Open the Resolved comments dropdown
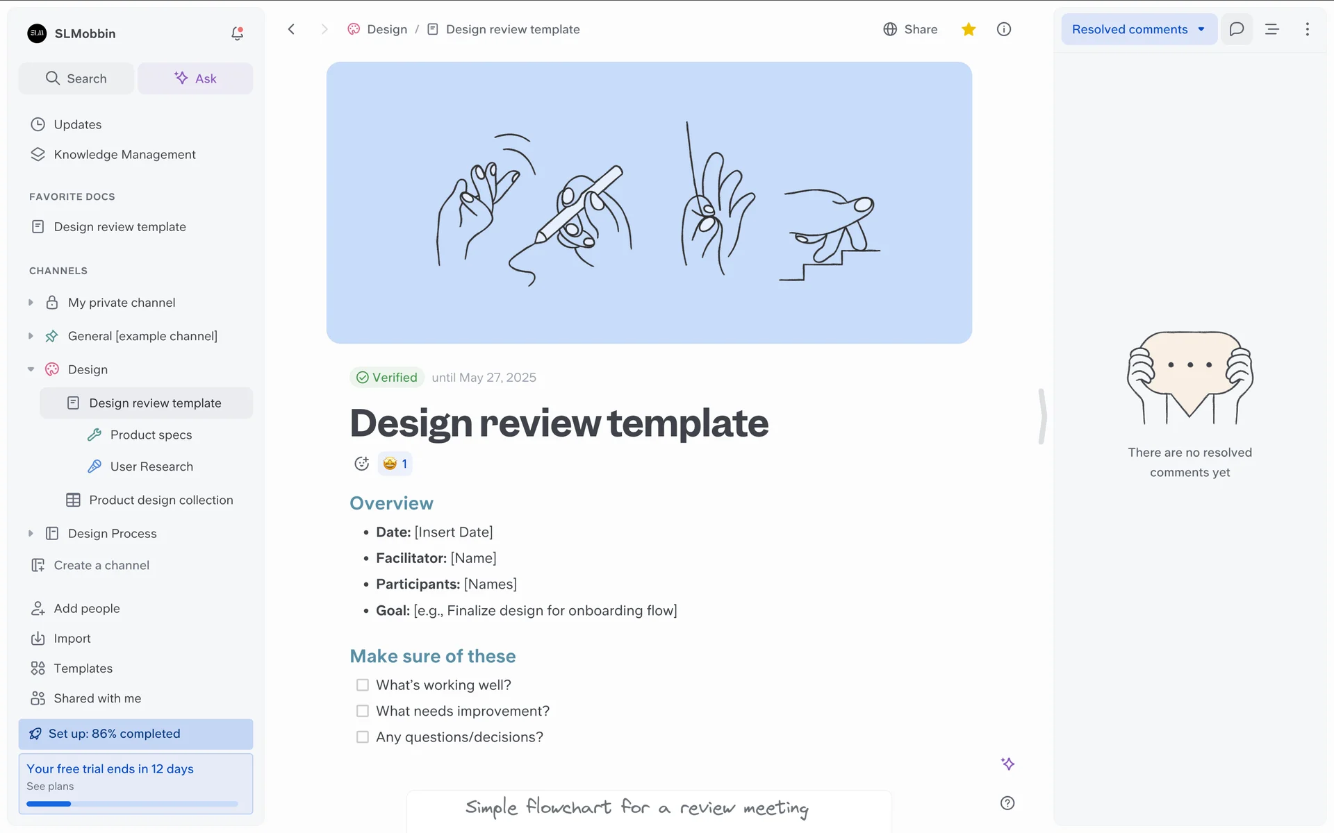This screenshot has height=833, width=1334. coord(1138,29)
